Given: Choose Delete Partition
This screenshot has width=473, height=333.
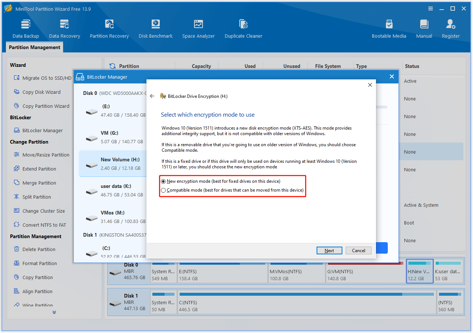Looking at the screenshot, I should [x=34, y=249].
